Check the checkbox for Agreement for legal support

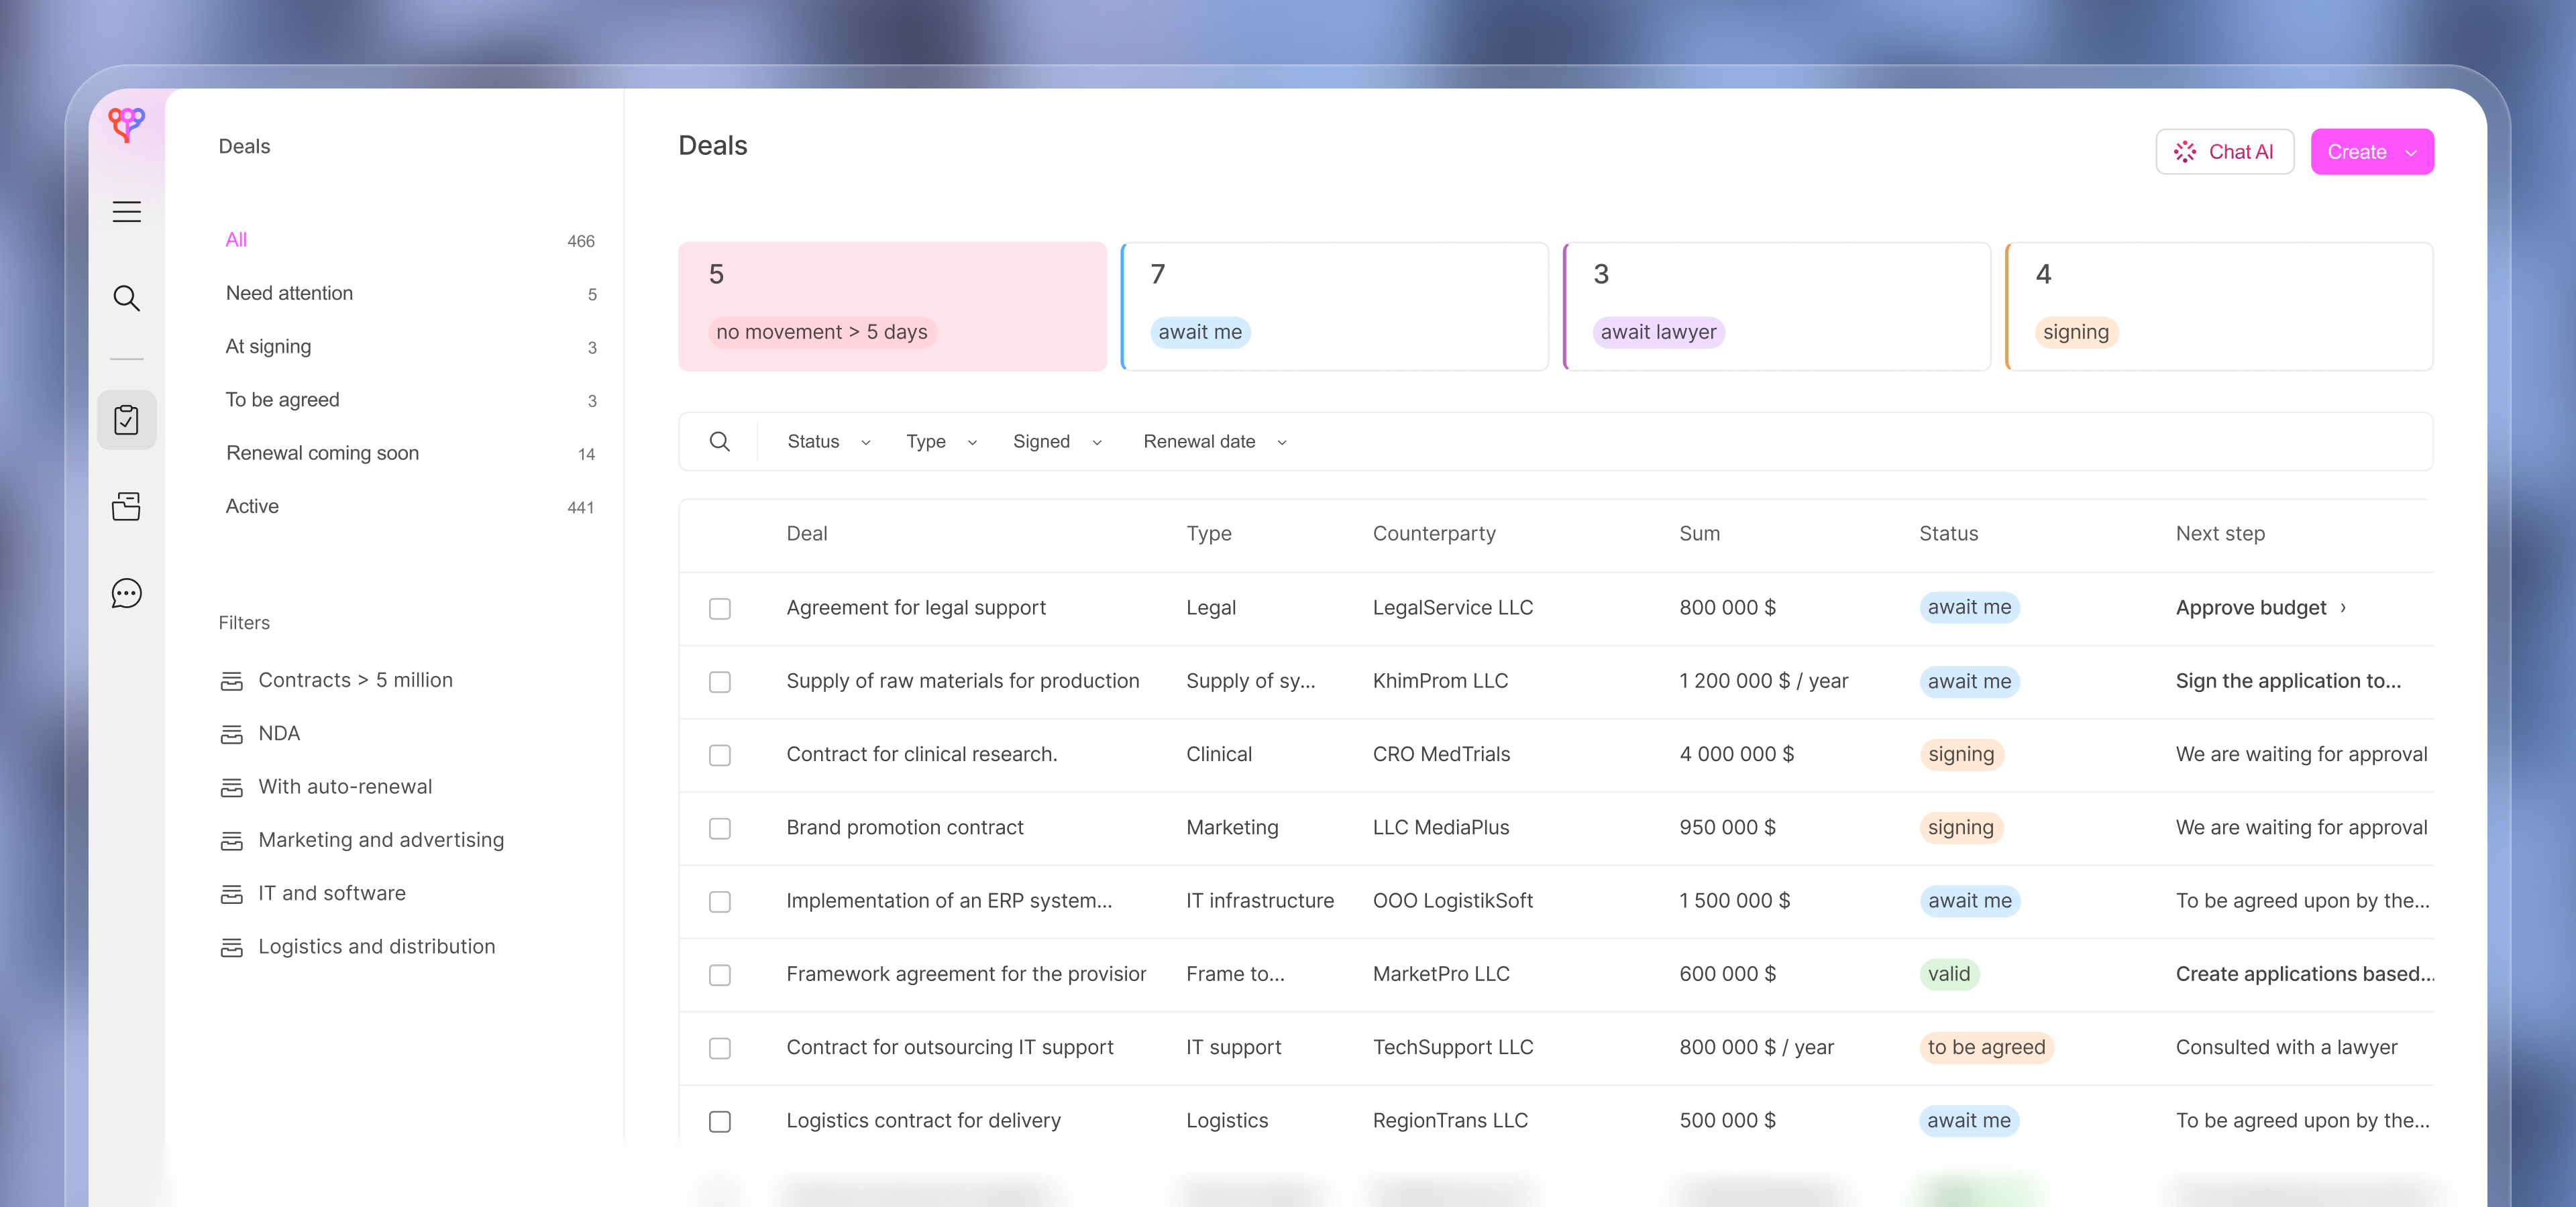click(720, 608)
